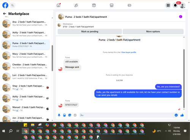
Task: Open the Ana conversation in list
Action: (26, 24)
